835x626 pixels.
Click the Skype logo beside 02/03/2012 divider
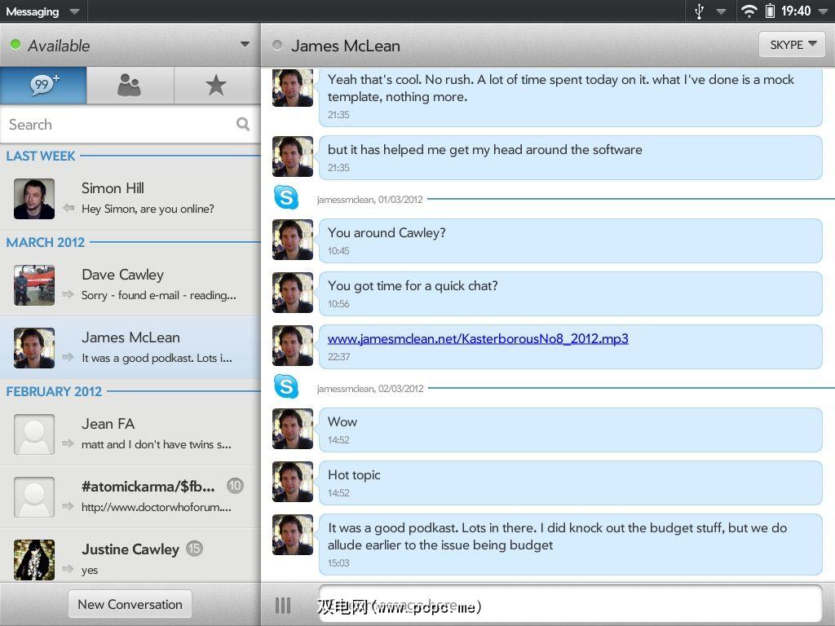pyautogui.click(x=286, y=386)
